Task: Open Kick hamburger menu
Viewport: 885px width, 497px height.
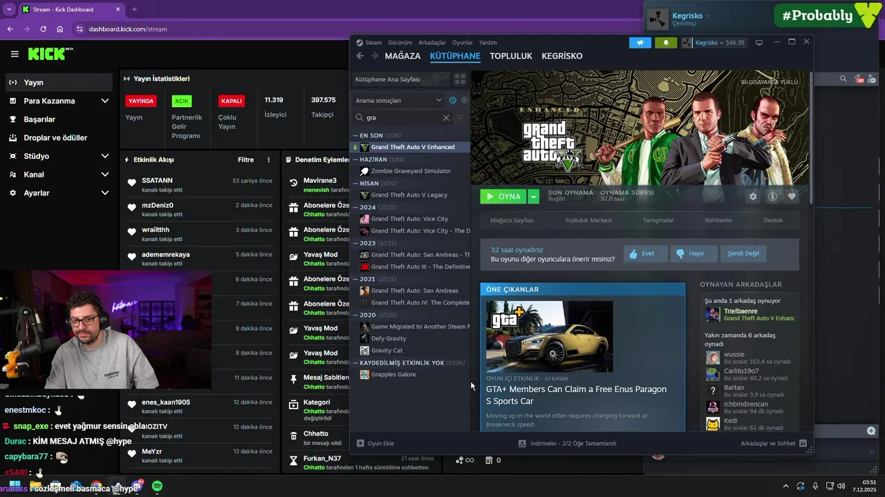Action: coord(15,54)
